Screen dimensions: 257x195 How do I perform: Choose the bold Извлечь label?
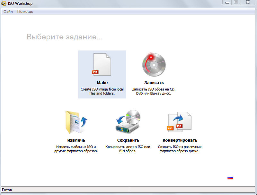point(76,140)
